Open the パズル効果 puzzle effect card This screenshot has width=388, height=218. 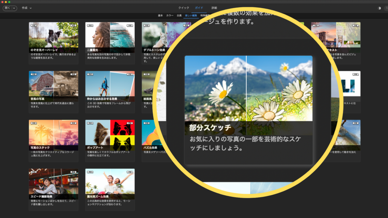click(152, 141)
